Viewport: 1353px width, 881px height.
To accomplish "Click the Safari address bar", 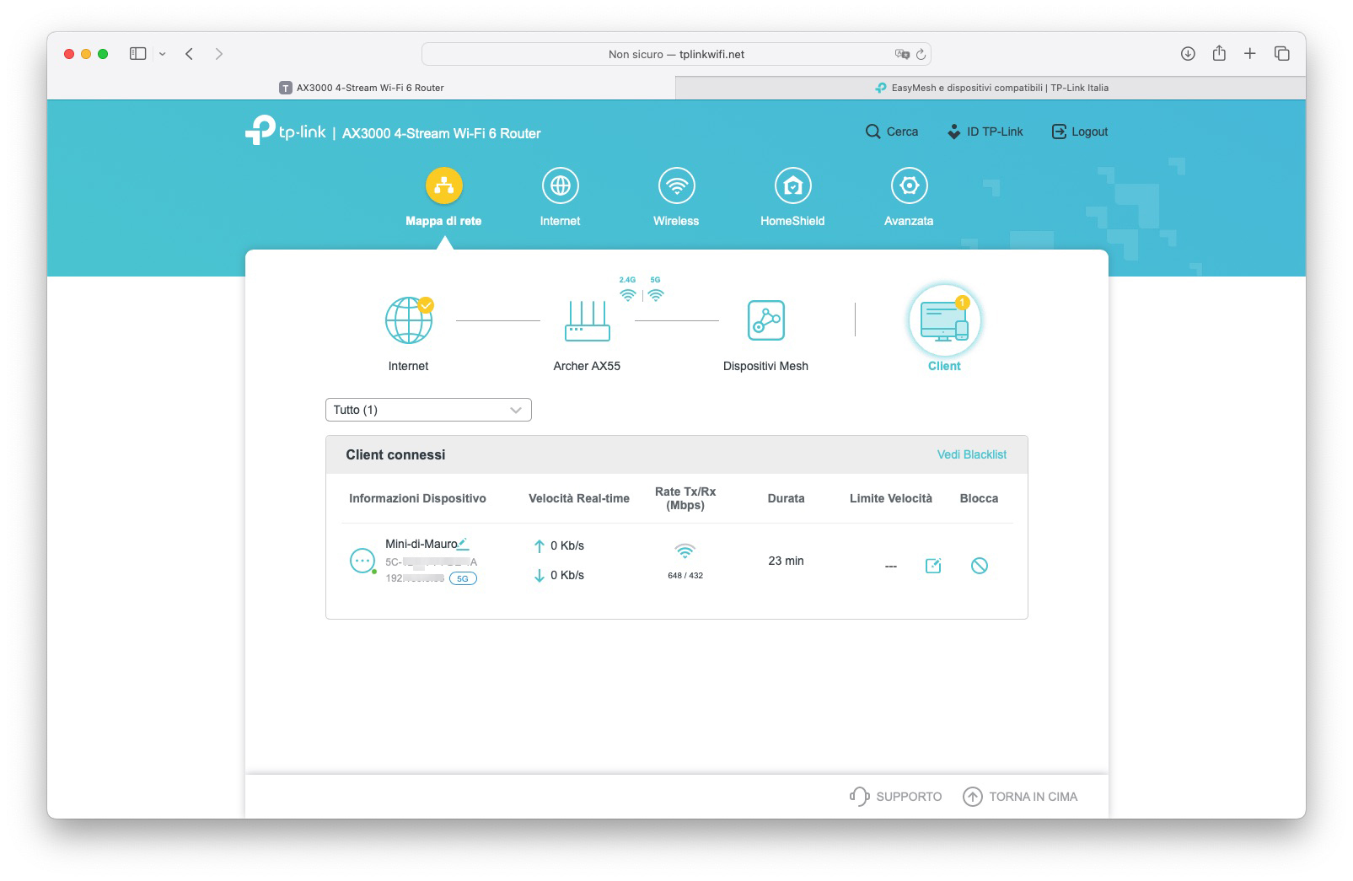I will [x=676, y=54].
